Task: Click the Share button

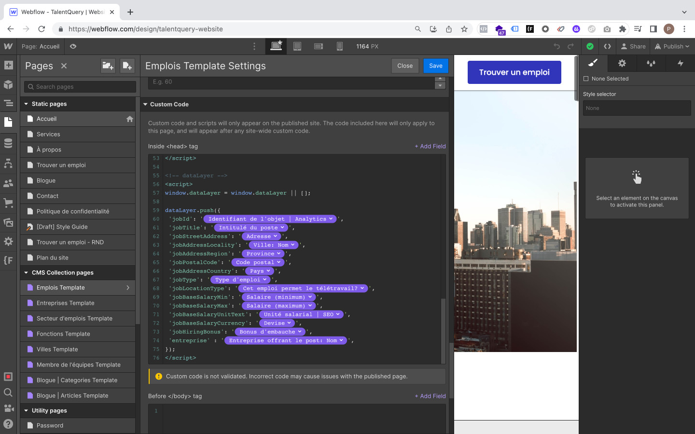Action: 633,46
